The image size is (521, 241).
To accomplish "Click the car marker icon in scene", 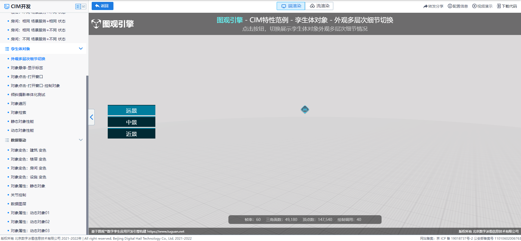I will 305,110.
